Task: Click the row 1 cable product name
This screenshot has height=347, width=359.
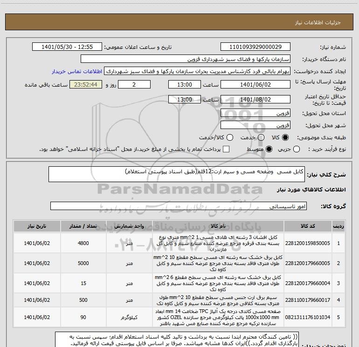Action: [x=218, y=244]
